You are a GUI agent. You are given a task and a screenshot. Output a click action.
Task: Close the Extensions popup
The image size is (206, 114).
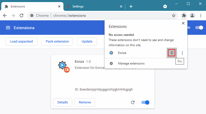coord(183,23)
